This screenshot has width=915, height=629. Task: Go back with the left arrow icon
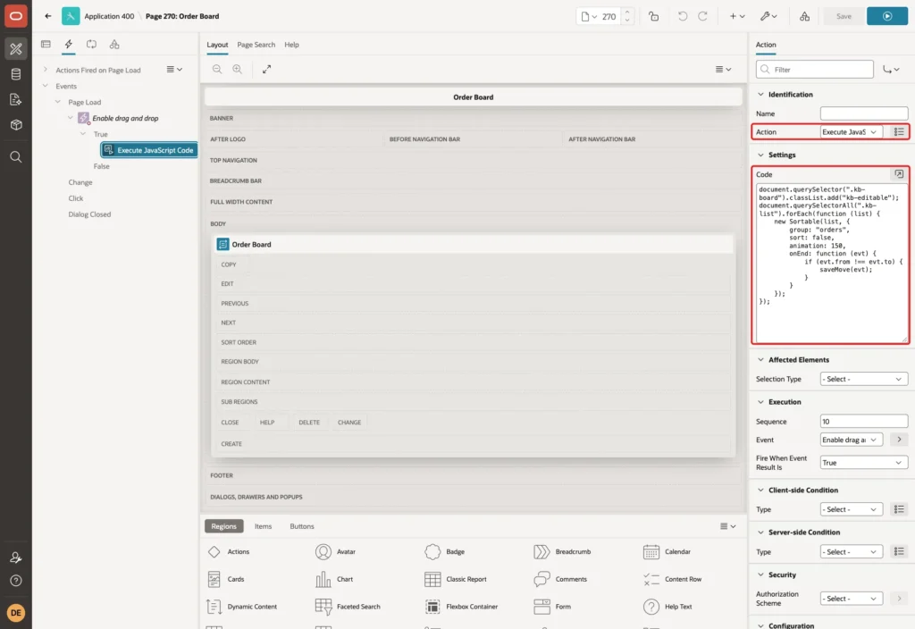48,16
